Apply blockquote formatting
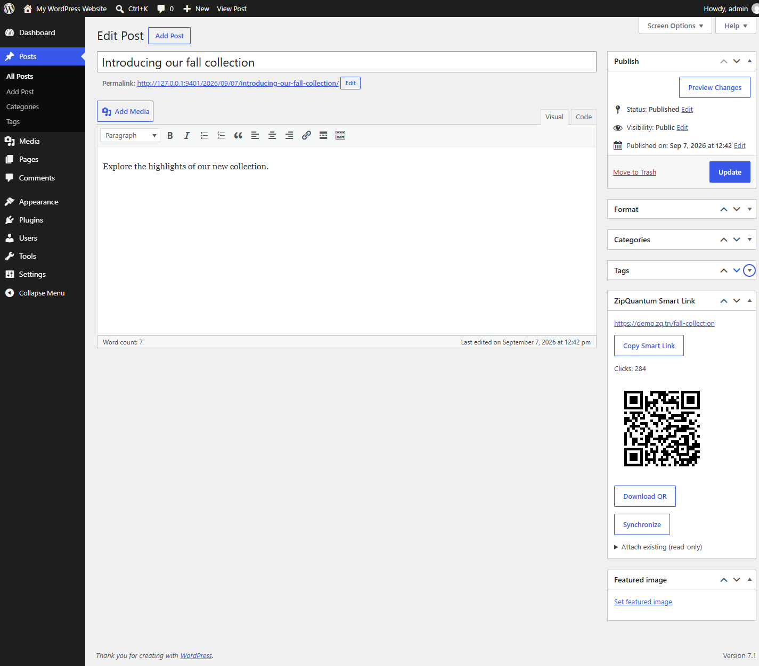 [238, 136]
